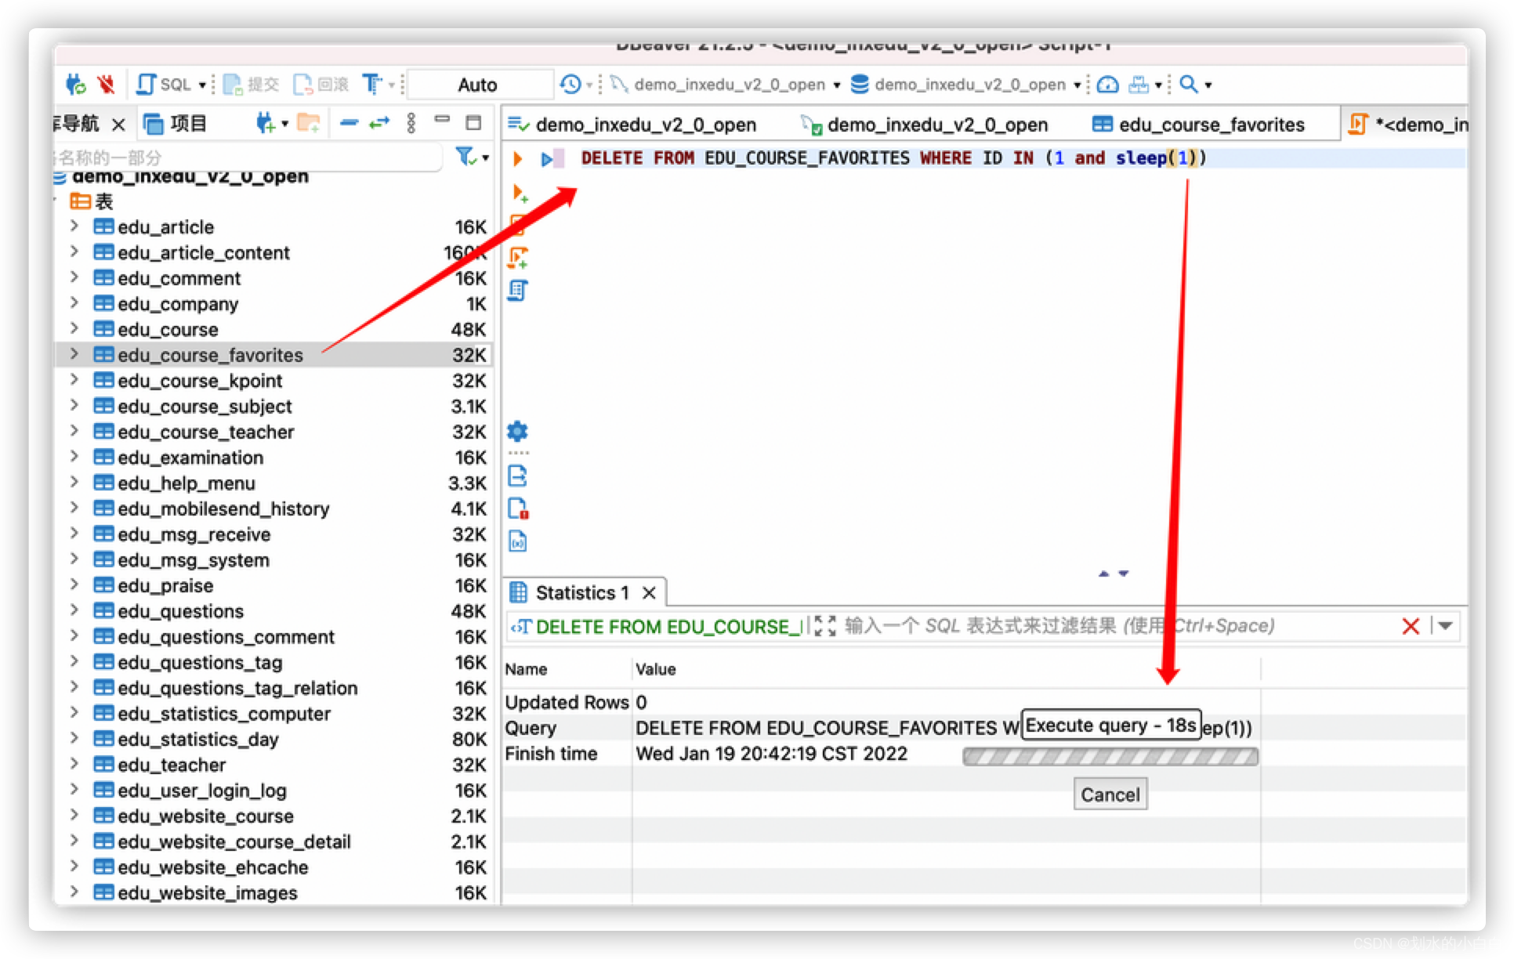Screen dimensions: 1514x959
Task: Expand the edu_course_favorites table node
Action: click(74, 353)
